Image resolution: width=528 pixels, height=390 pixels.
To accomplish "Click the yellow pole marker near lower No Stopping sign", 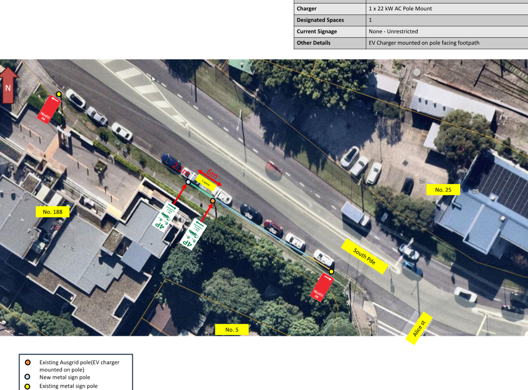I will click(331, 272).
